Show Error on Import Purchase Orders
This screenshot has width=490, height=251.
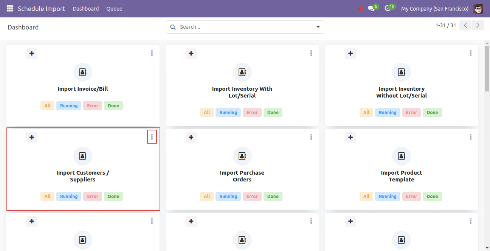[x=252, y=197]
